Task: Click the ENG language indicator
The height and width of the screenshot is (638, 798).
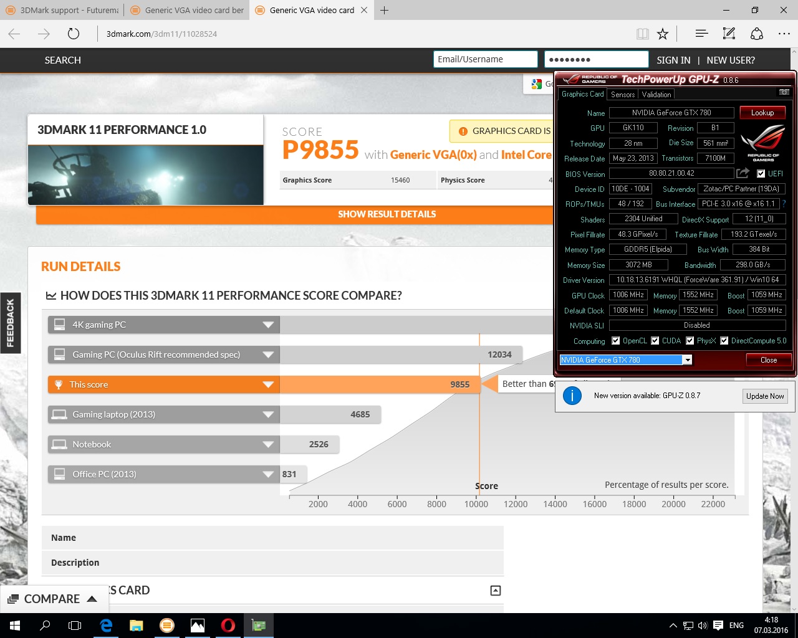Action: coord(736,626)
